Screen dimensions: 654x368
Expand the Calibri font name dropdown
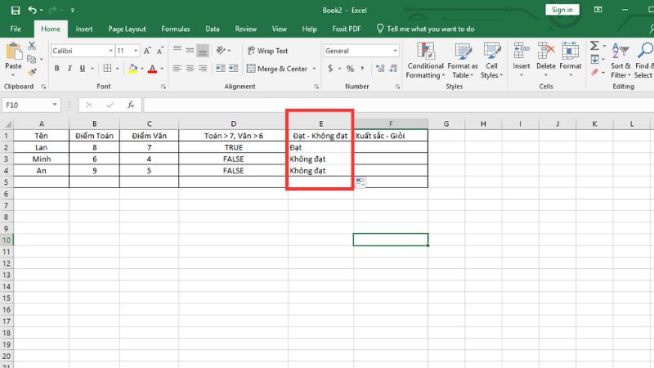tap(110, 51)
